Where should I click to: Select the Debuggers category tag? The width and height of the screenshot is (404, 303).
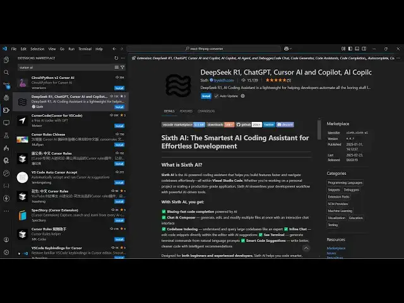click(351, 190)
